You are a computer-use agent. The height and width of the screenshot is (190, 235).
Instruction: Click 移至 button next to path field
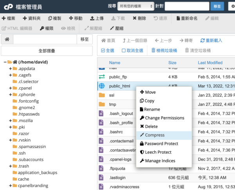(x=85, y=39)
